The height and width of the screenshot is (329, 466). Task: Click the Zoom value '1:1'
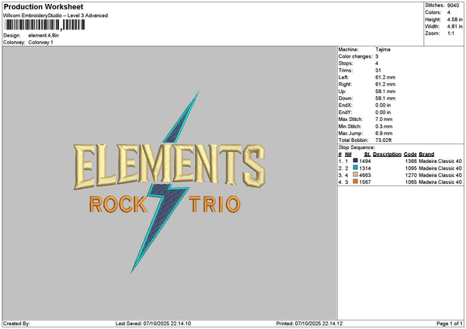[450, 33]
